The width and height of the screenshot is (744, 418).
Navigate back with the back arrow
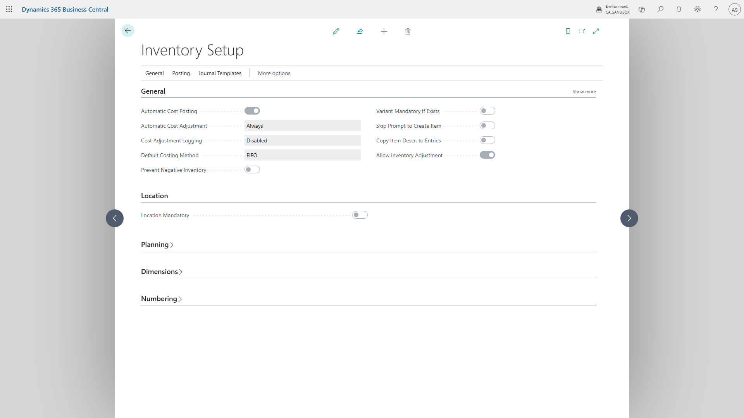pyautogui.click(x=128, y=31)
